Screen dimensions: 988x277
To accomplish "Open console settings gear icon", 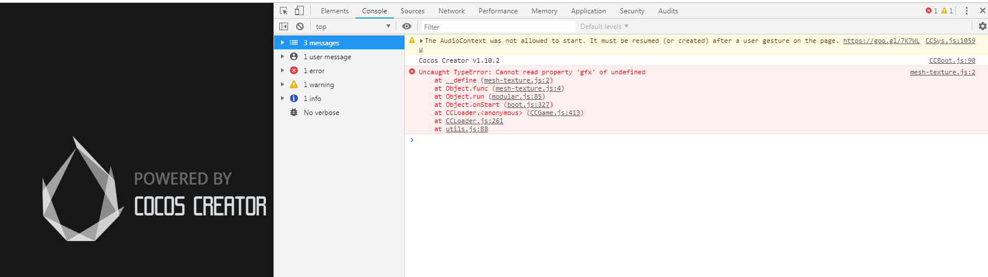I will coord(982,26).
